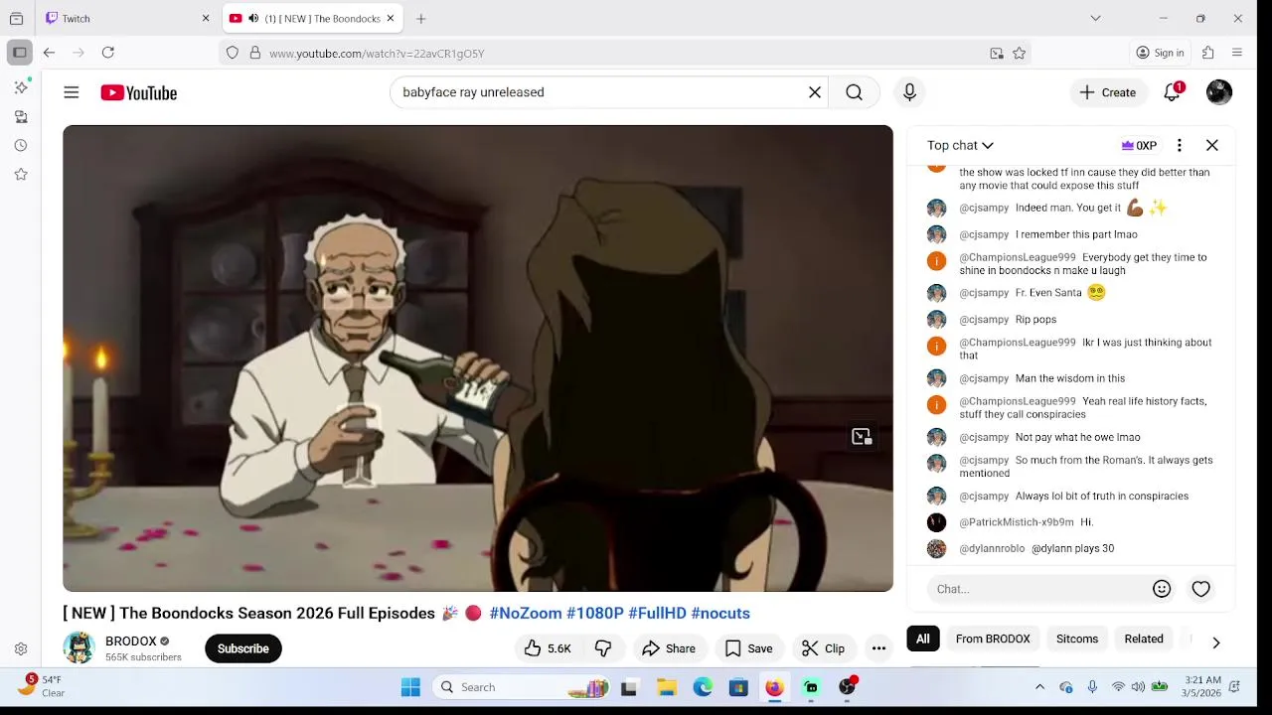
Task: Open the Windows Start menu
Action: coord(410,687)
